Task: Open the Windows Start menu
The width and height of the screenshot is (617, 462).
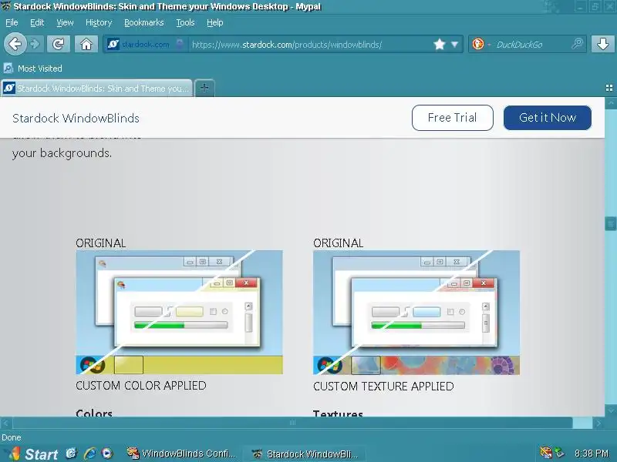Action: [33, 454]
